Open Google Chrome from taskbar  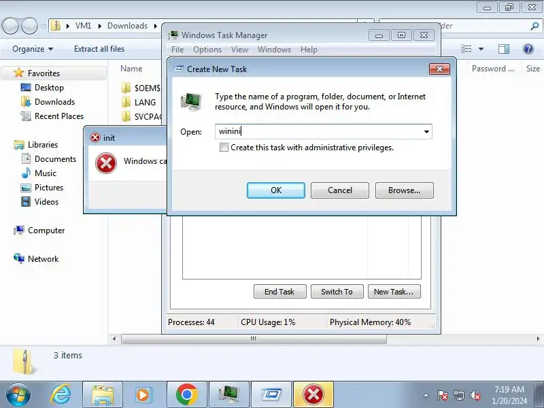[x=186, y=394]
